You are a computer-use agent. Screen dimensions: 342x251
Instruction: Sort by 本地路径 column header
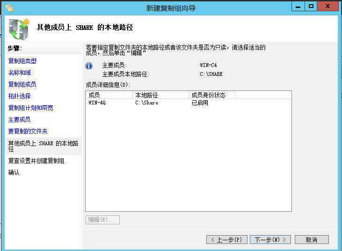coord(161,95)
